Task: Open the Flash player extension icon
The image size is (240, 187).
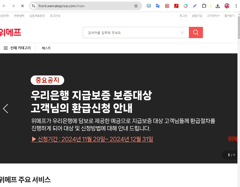Action: [x=176, y=6]
